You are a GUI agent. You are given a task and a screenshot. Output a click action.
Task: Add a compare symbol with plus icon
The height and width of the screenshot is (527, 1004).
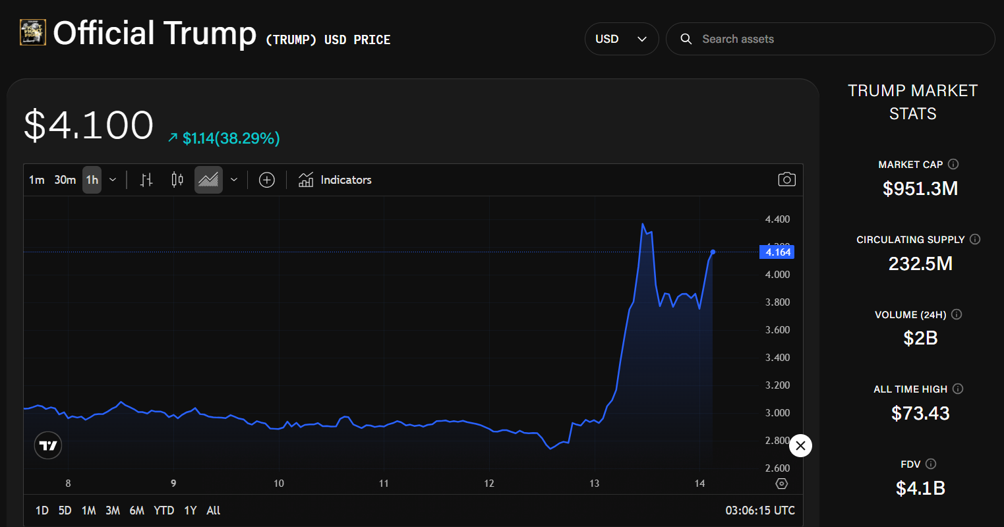click(x=266, y=180)
